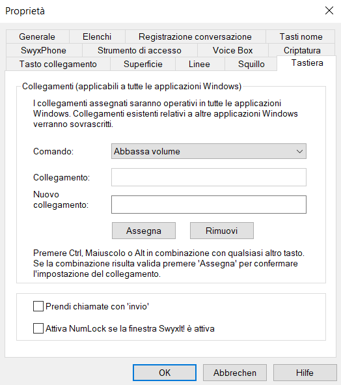Close the Proprietà dialog with the X
This screenshot has width=341, height=385.
[x=329, y=10]
